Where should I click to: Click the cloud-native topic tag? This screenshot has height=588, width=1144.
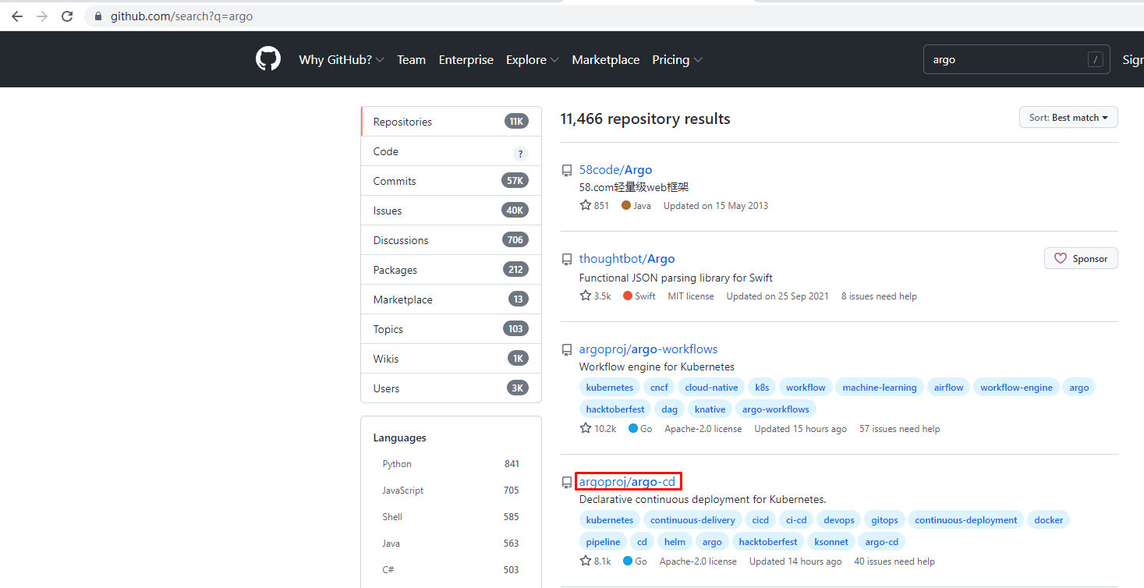pos(711,388)
